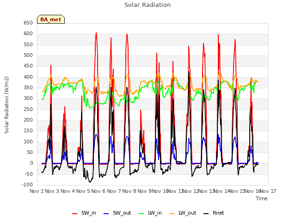Viewport: 296px width, 222px height.
Task: Click the black Rnet legend swatch
Action: tap(206, 214)
